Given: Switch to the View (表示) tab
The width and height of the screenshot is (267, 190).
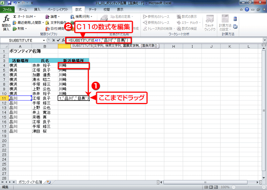Looking at the screenshot, I should (x=120, y=10).
